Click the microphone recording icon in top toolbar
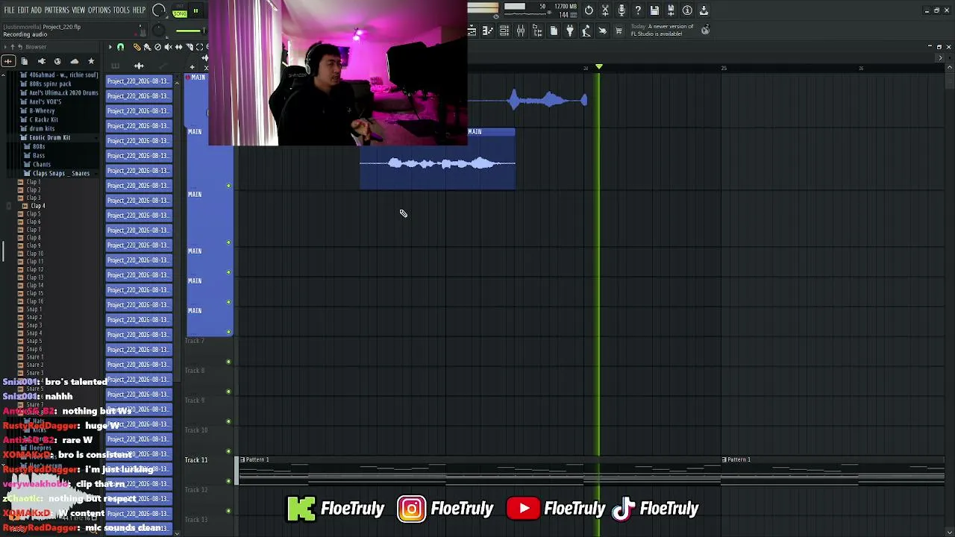The height and width of the screenshot is (537, 955). pos(621,10)
